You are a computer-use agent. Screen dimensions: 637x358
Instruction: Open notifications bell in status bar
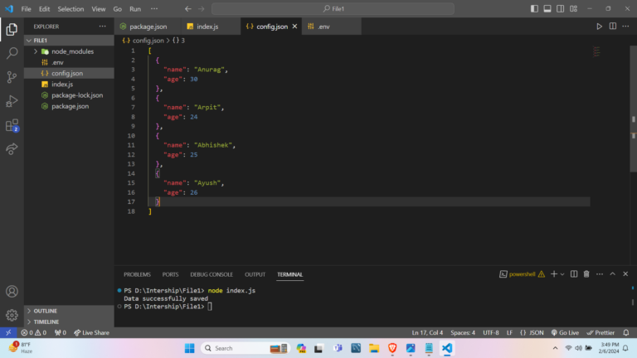click(626, 333)
